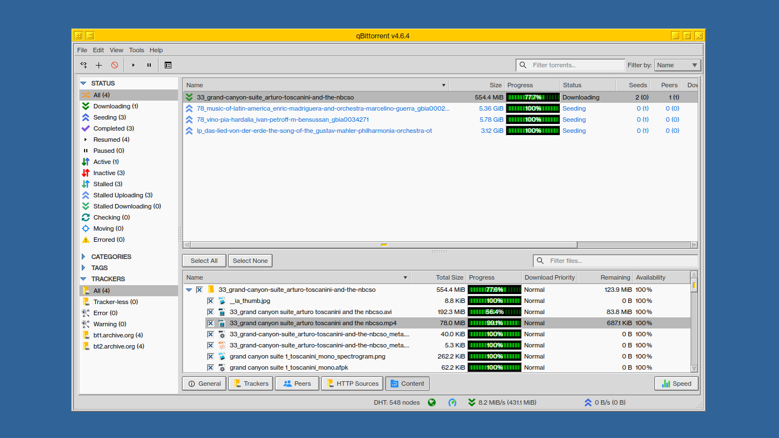Image resolution: width=779 pixels, height=438 pixels.
Task: Click the Add Torrent Link toolbar icon
Action: (x=83, y=65)
